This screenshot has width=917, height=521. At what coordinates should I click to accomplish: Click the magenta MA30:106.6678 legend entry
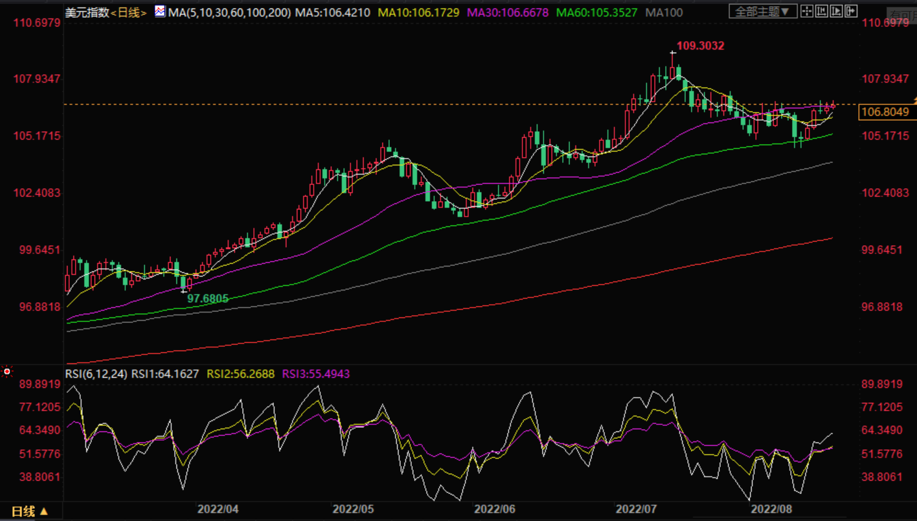point(508,12)
